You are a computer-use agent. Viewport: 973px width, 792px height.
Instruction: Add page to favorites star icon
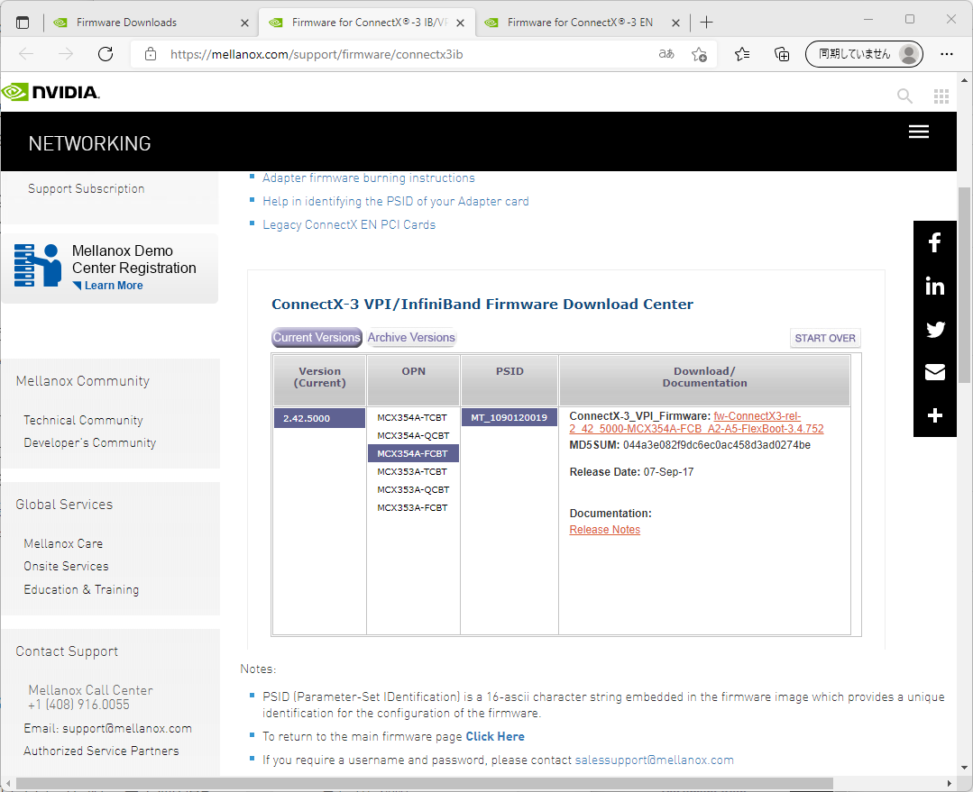699,55
